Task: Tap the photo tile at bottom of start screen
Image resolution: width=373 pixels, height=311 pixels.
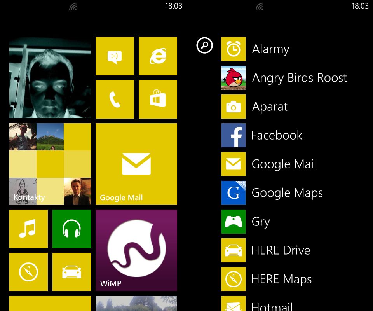Action: [136, 303]
